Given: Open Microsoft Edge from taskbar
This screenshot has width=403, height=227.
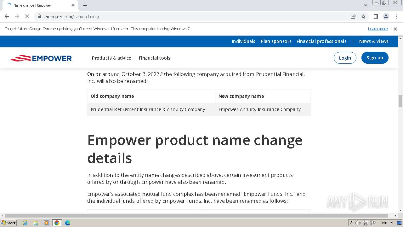Looking at the screenshot, I should [68, 223].
